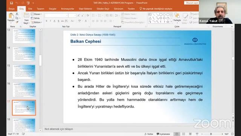Cut selection with the scissors icon

17,14
